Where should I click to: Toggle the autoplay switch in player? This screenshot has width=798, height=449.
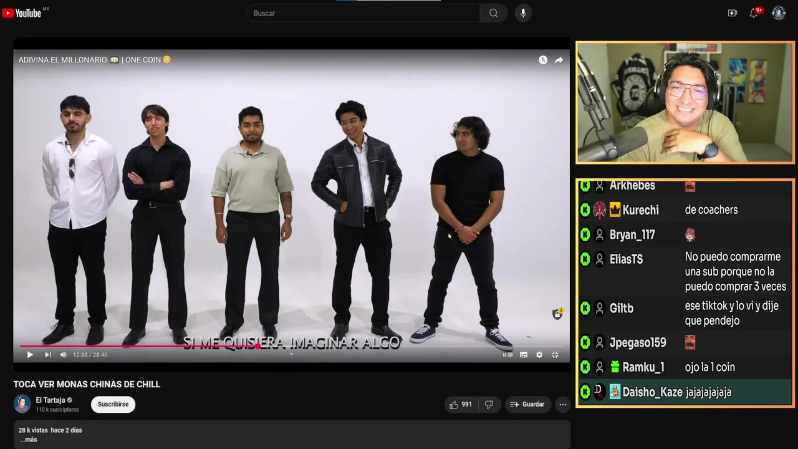tap(507, 354)
